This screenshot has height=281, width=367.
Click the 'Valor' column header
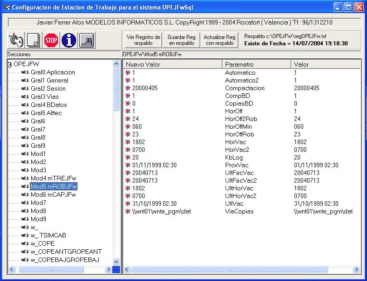(x=326, y=64)
